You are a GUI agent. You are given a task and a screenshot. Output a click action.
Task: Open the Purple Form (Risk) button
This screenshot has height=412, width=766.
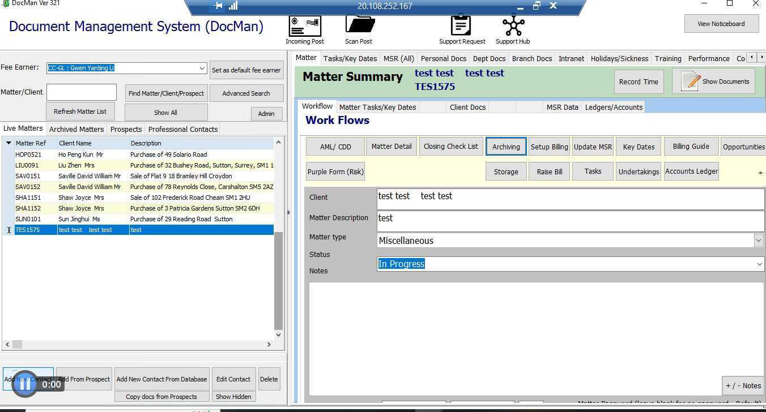(x=335, y=171)
